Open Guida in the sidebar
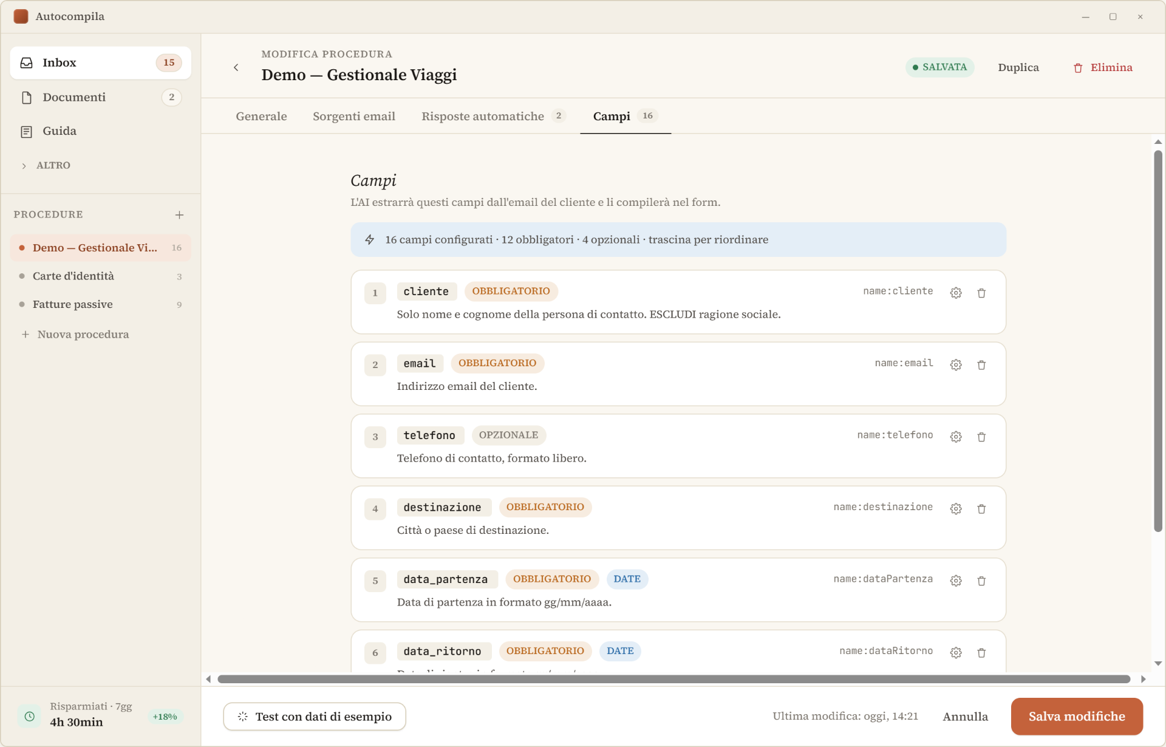The image size is (1166, 747). click(x=101, y=131)
